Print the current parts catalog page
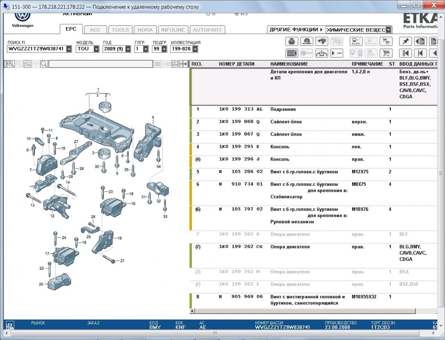The width and height of the screenshot is (445, 340). click(292, 41)
